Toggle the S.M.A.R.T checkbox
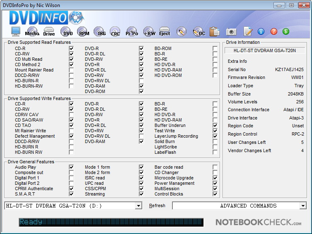 point(71,194)
